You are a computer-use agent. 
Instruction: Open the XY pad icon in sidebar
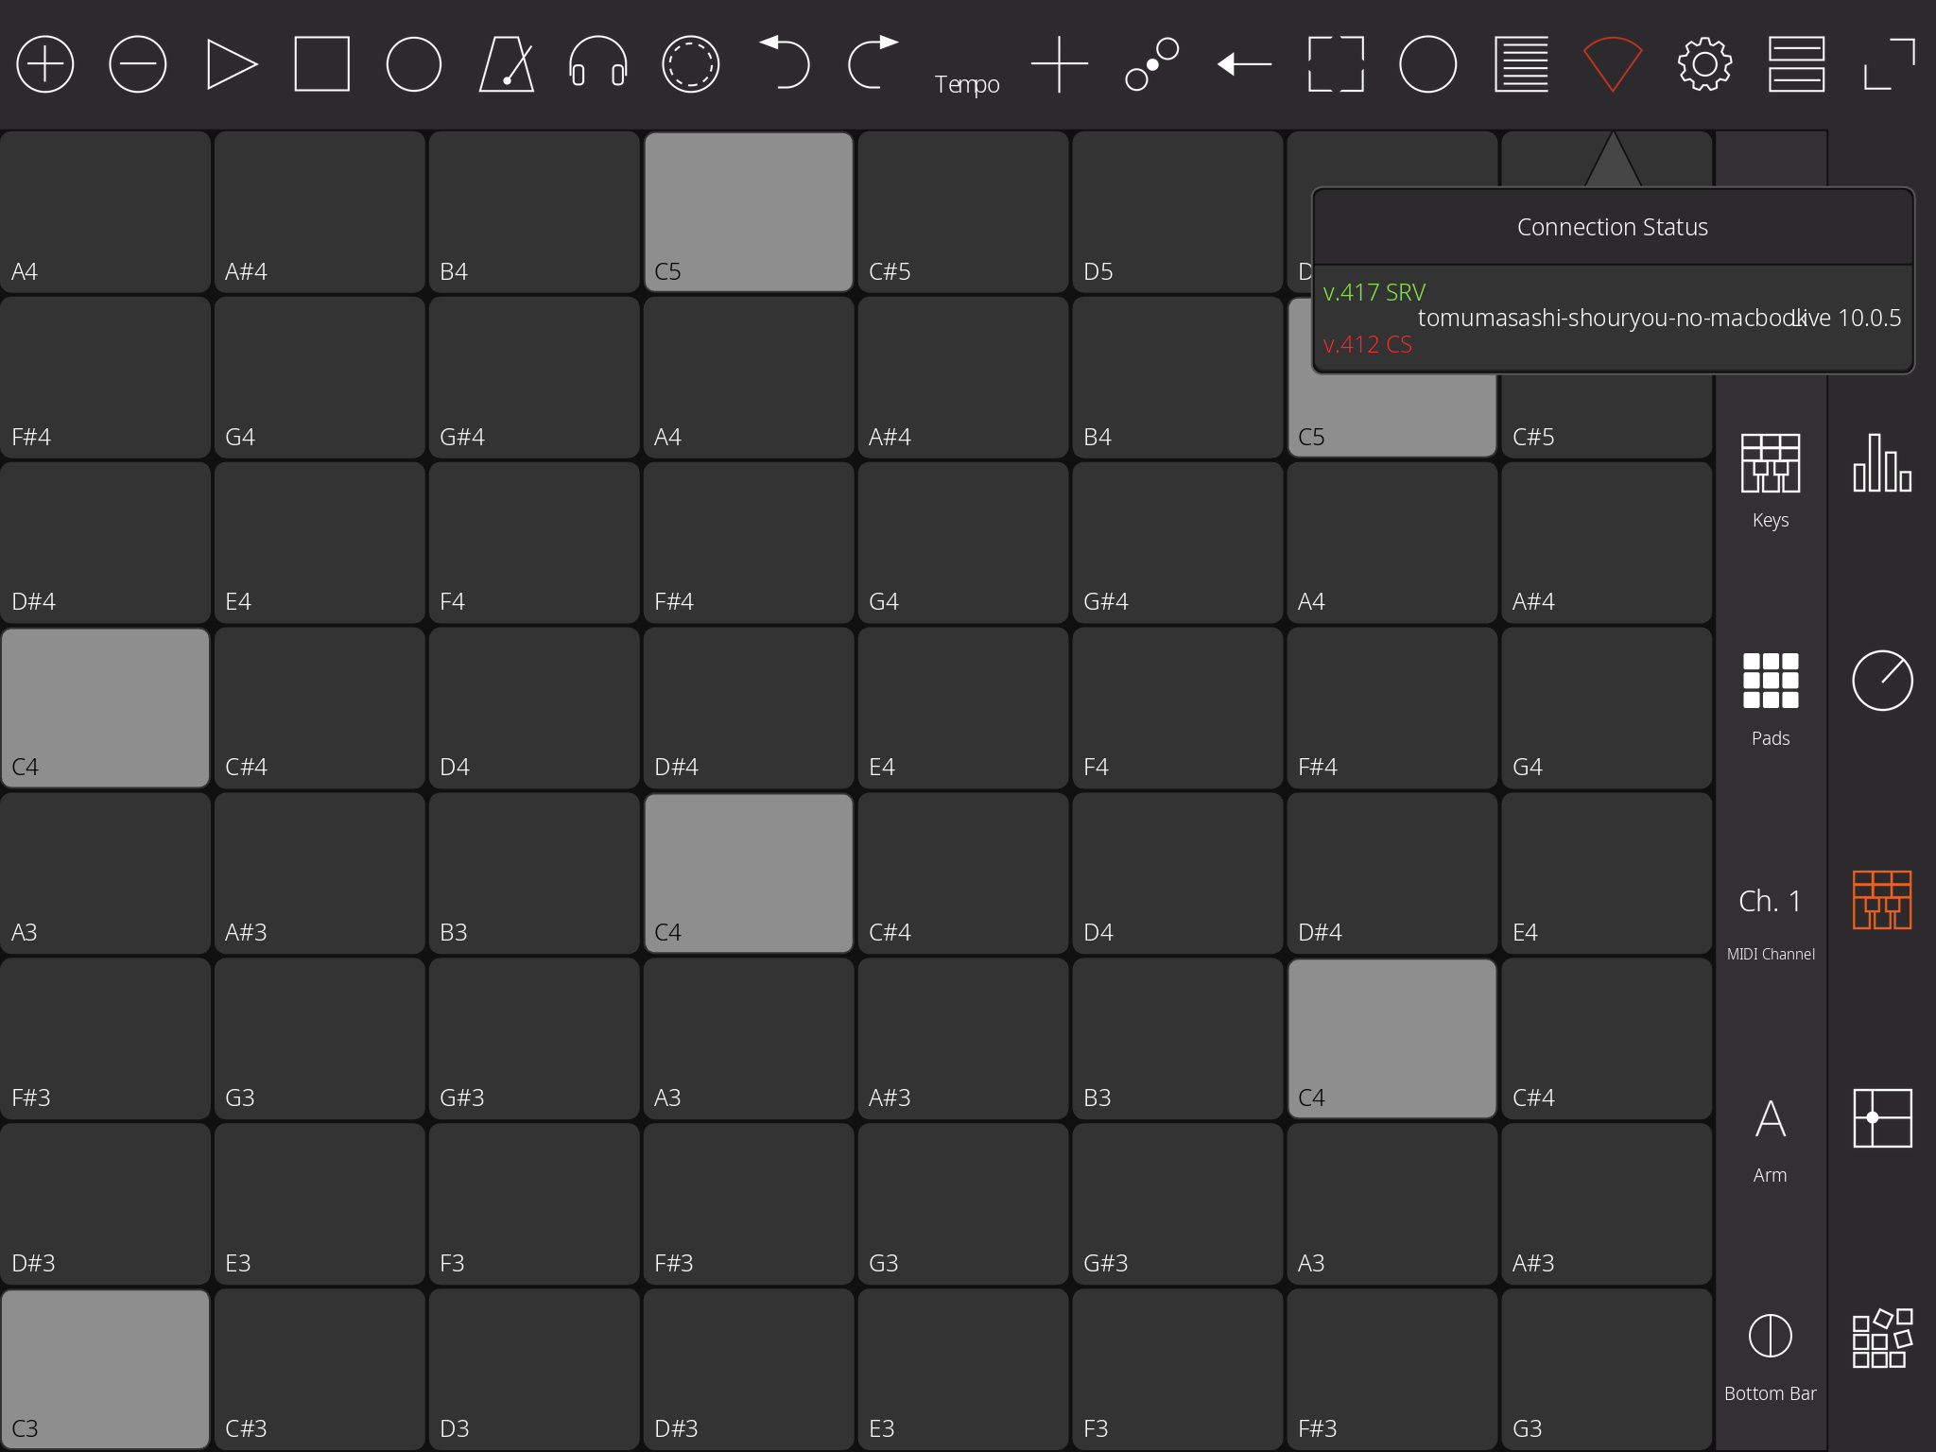pos(1881,1117)
